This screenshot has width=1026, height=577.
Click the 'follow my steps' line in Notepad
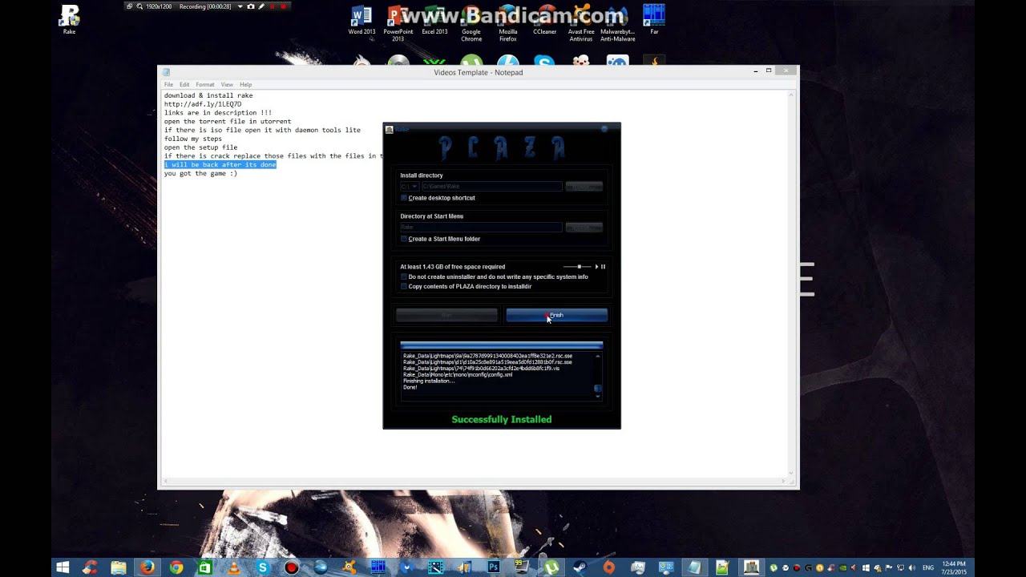pos(193,139)
